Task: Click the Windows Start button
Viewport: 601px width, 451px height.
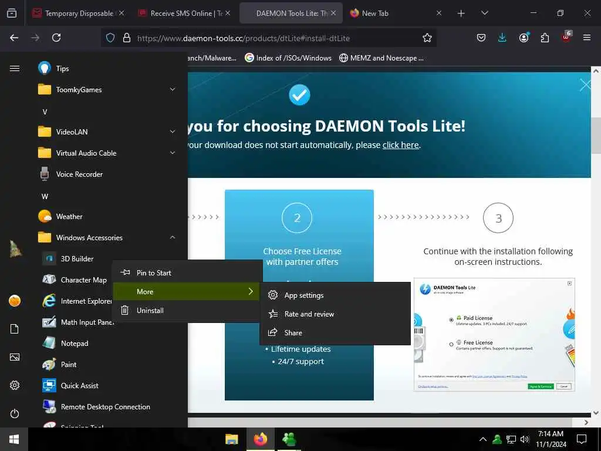Action: 14,439
